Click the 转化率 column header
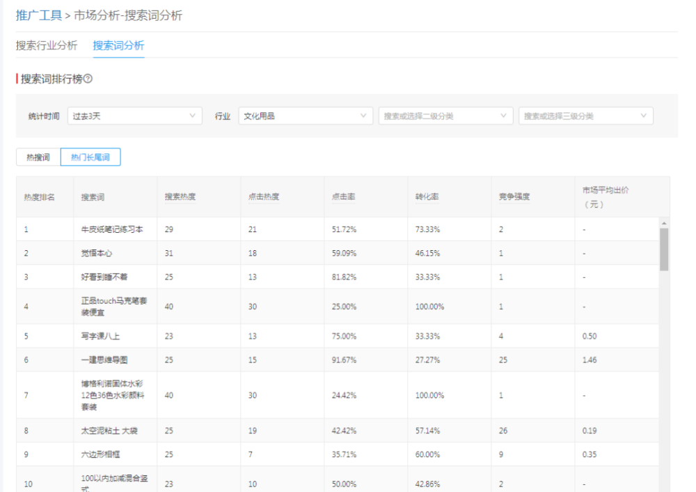Viewport: 696px width, 492px height. click(x=427, y=197)
